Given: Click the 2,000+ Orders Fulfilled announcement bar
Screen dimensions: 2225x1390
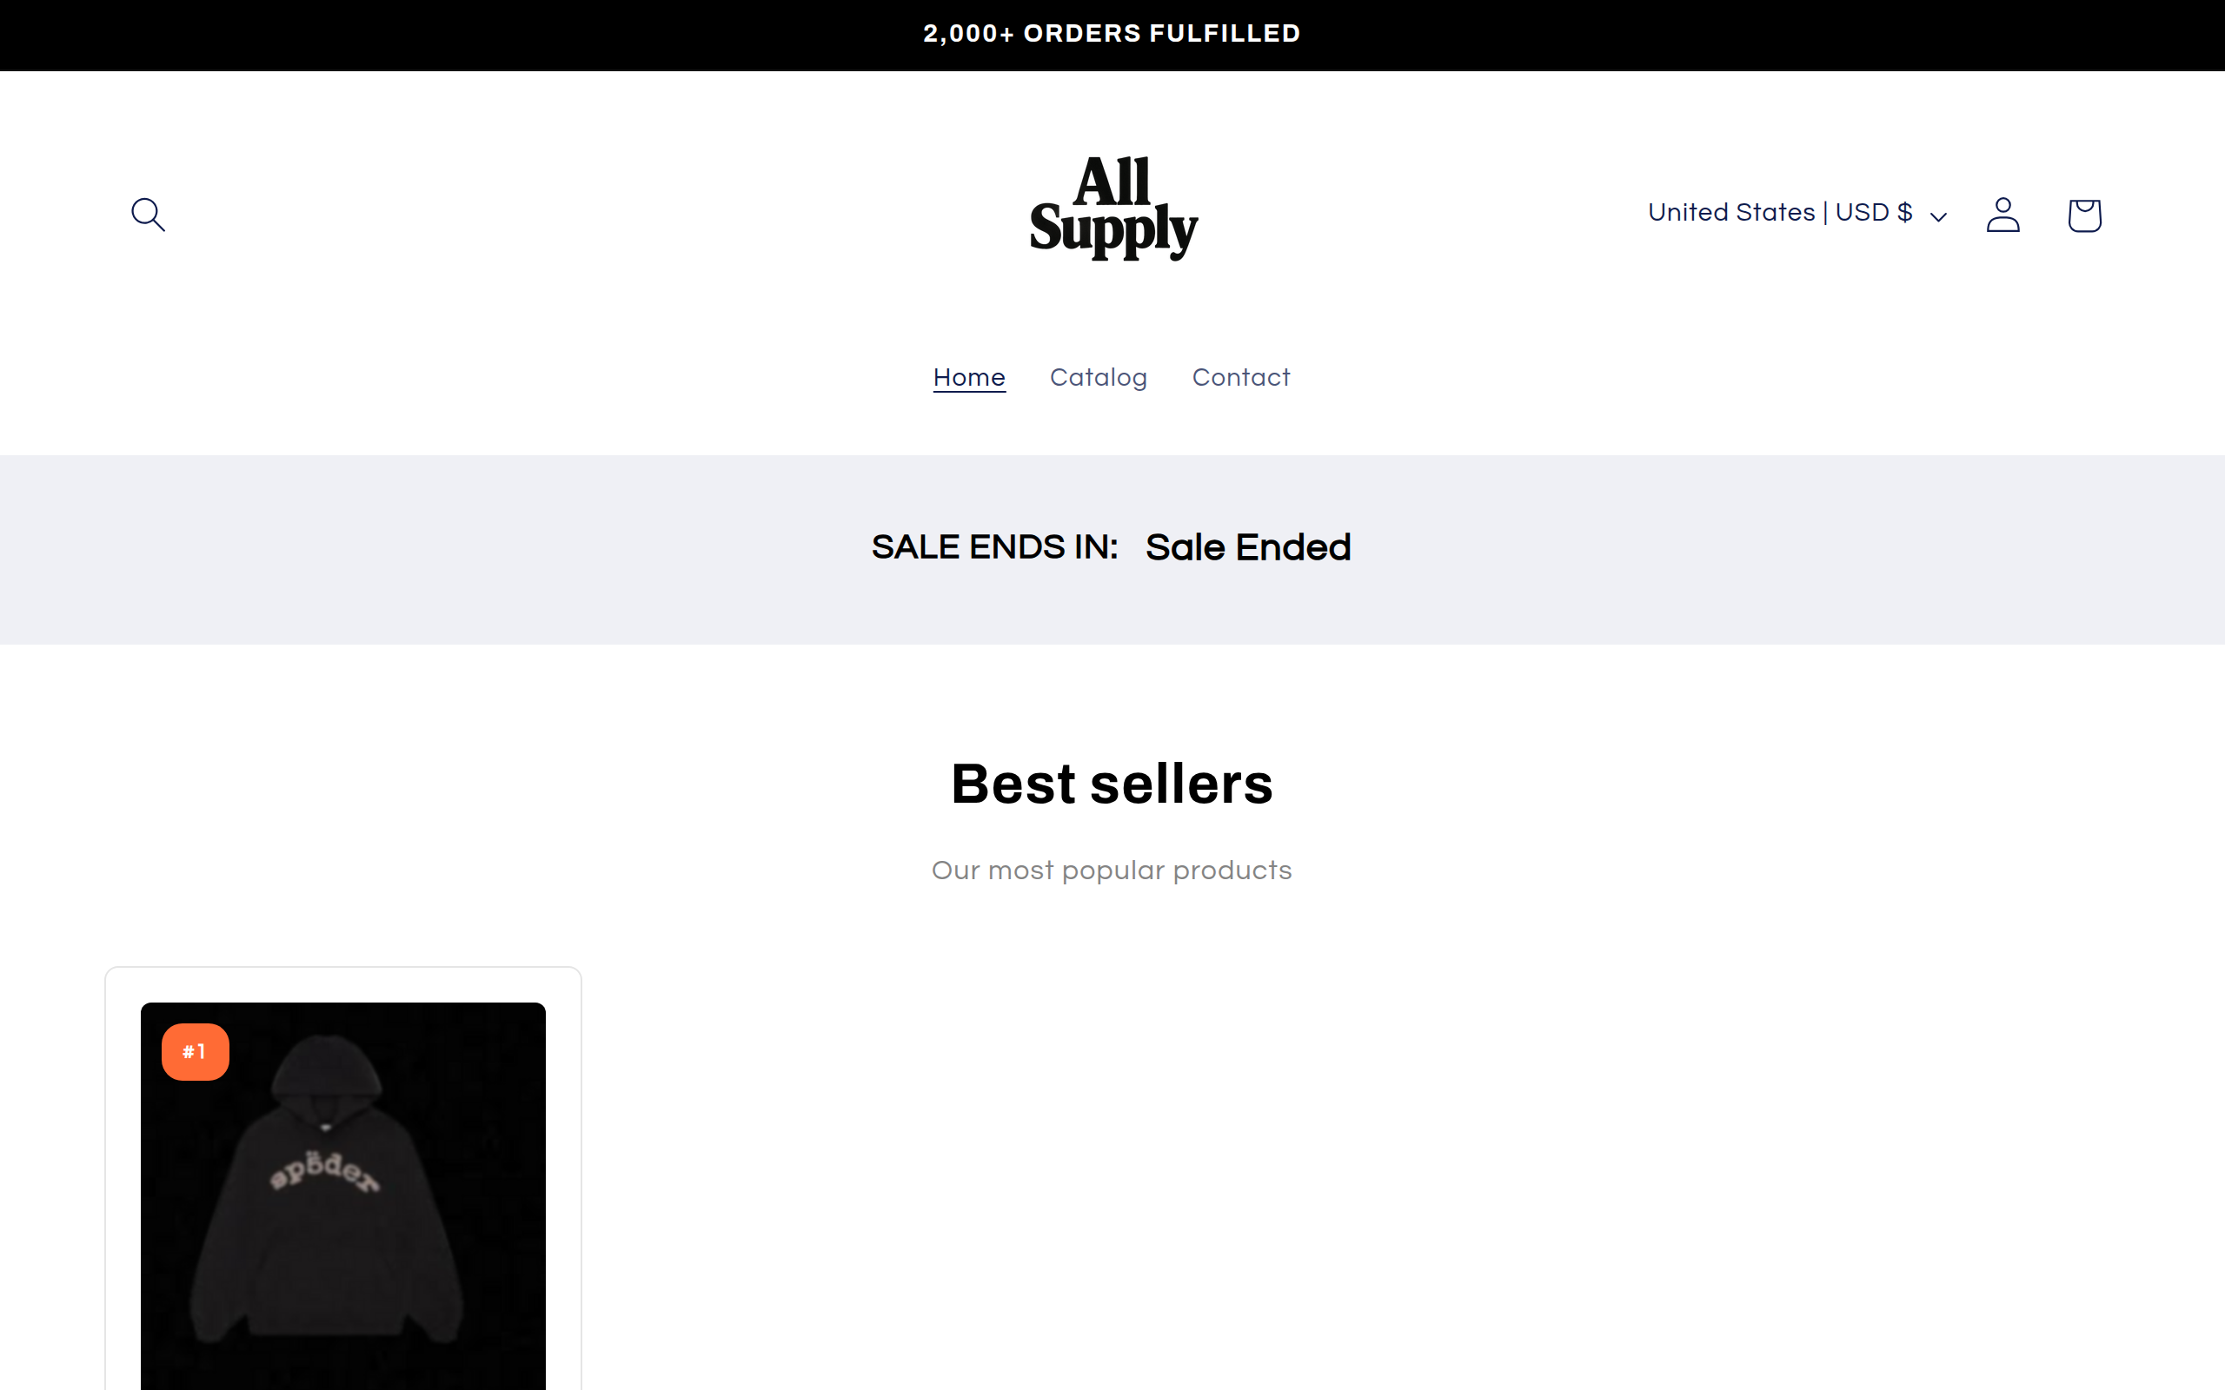Looking at the screenshot, I should click(1112, 34).
